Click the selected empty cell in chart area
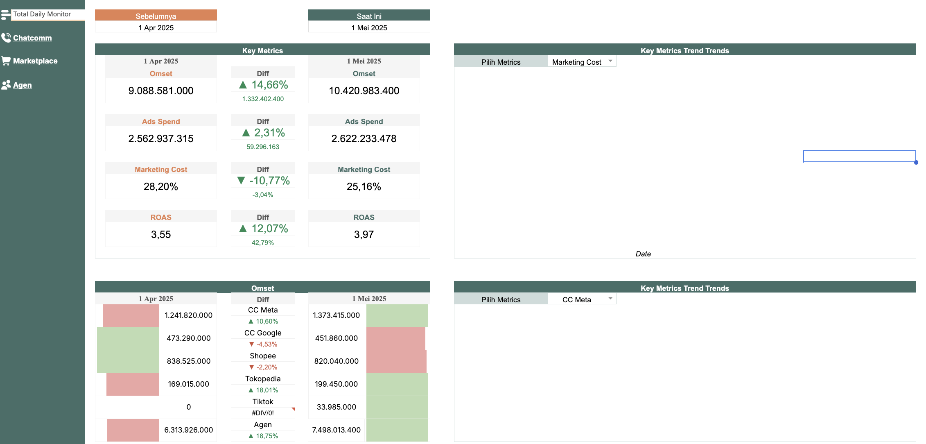This screenshot has width=926, height=444. click(859, 156)
